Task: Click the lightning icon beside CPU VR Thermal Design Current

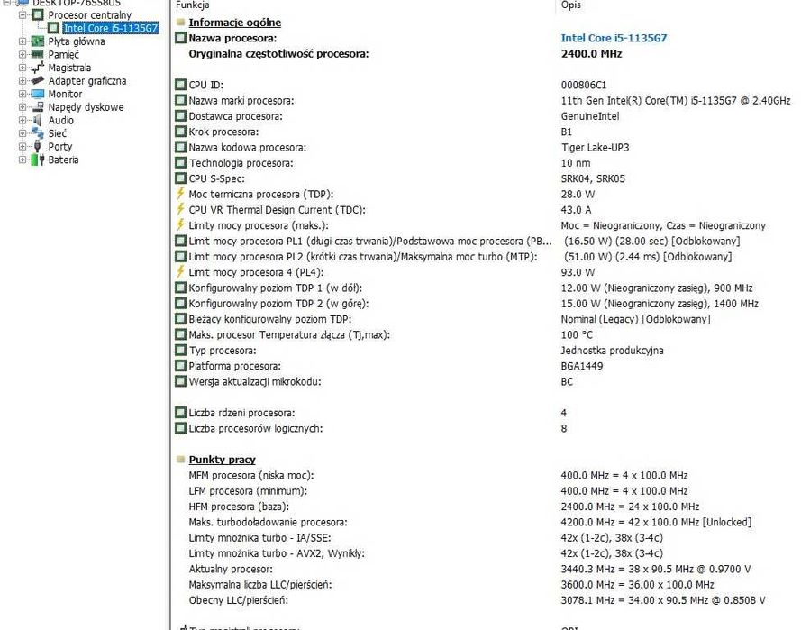Action: point(180,209)
